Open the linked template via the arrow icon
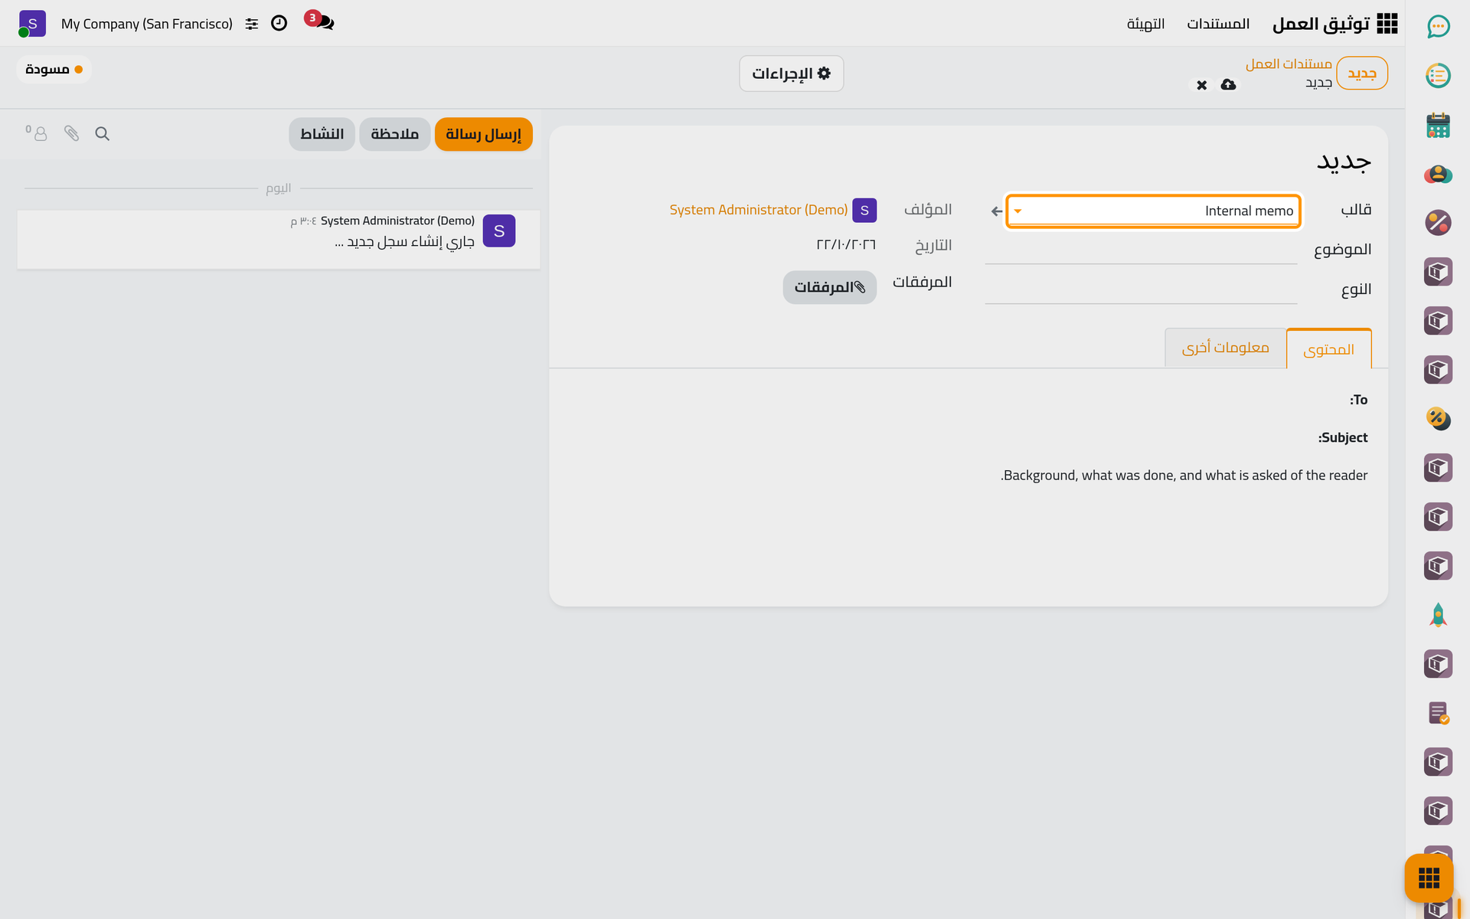This screenshot has height=919, width=1470. click(997, 211)
